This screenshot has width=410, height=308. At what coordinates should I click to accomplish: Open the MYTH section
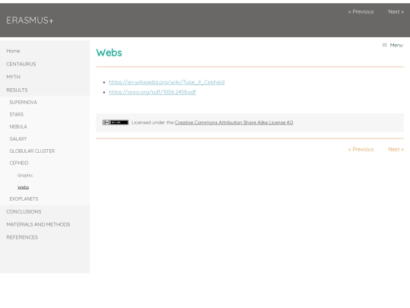(x=14, y=77)
